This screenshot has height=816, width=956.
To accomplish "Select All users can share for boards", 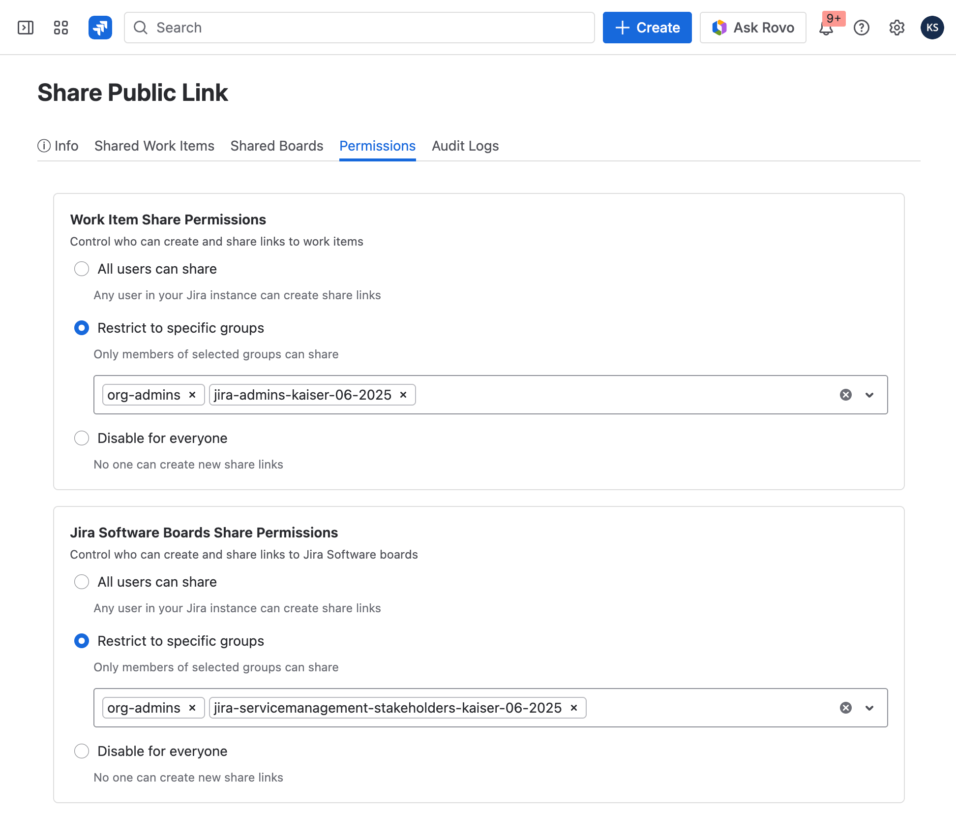I will pyautogui.click(x=82, y=582).
